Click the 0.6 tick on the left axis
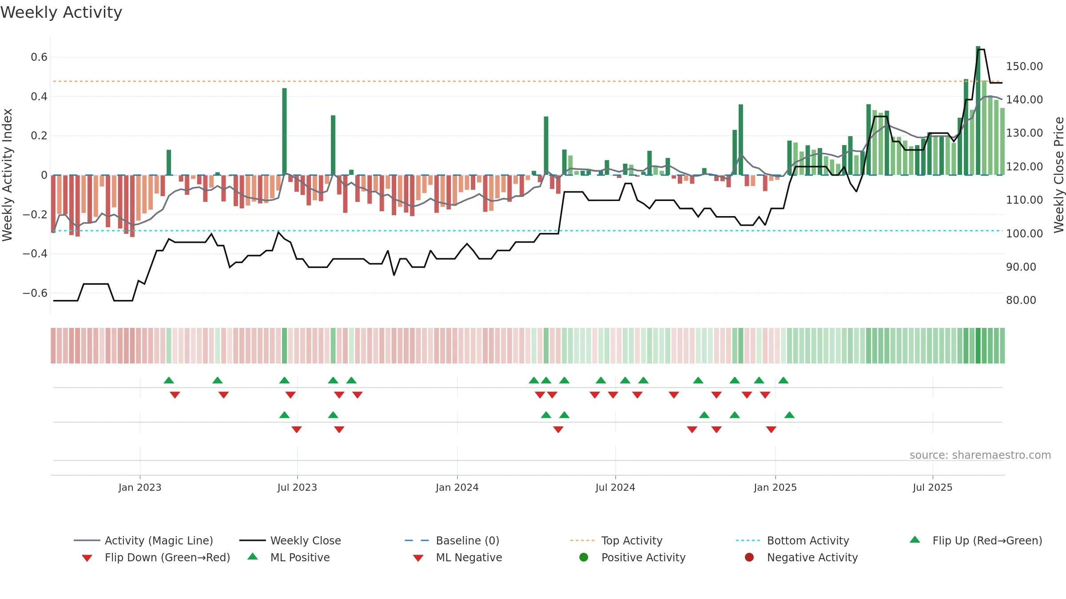This screenshot has height=599, width=1066. pos(39,57)
